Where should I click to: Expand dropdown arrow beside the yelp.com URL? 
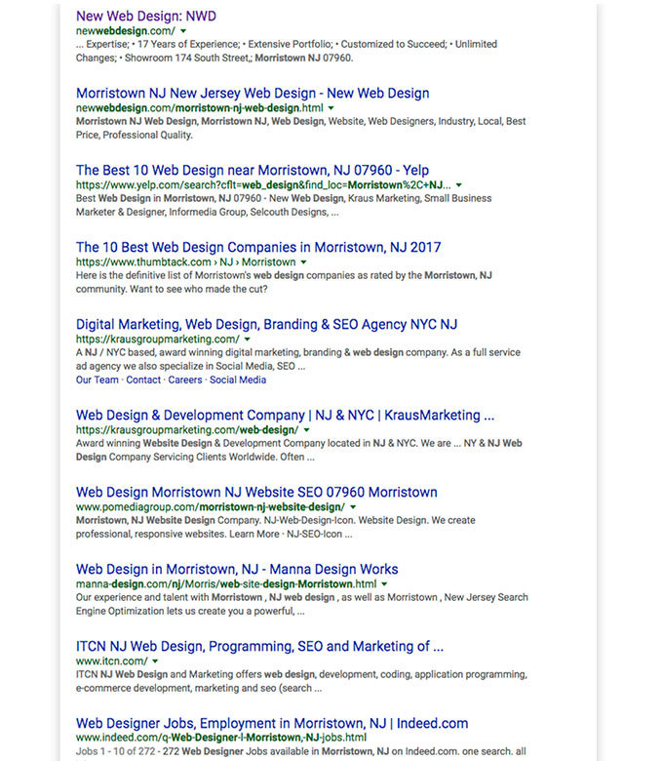coord(459,185)
